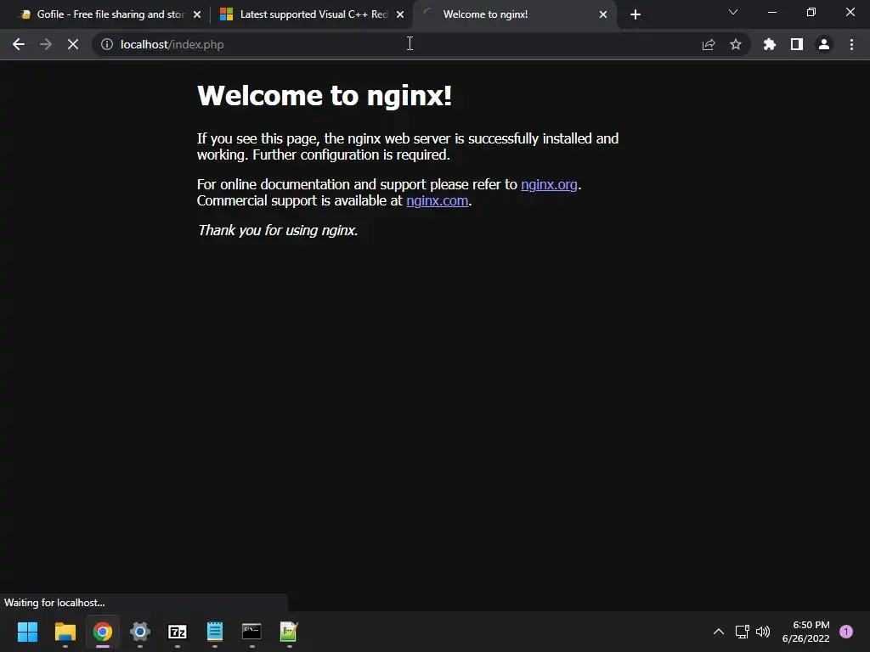Close the Gofile tab

click(x=197, y=14)
